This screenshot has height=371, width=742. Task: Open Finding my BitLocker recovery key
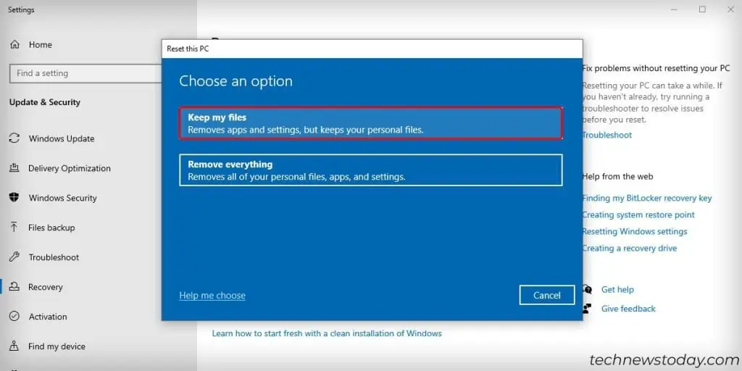coord(647,199)
